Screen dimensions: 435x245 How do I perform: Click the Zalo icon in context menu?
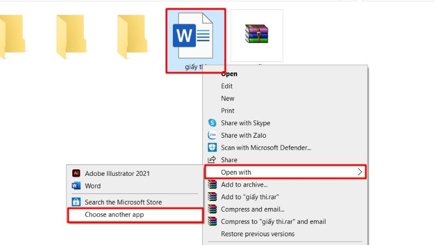point(213,135)
